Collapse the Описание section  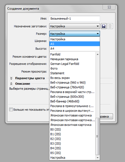pos(11,84)
